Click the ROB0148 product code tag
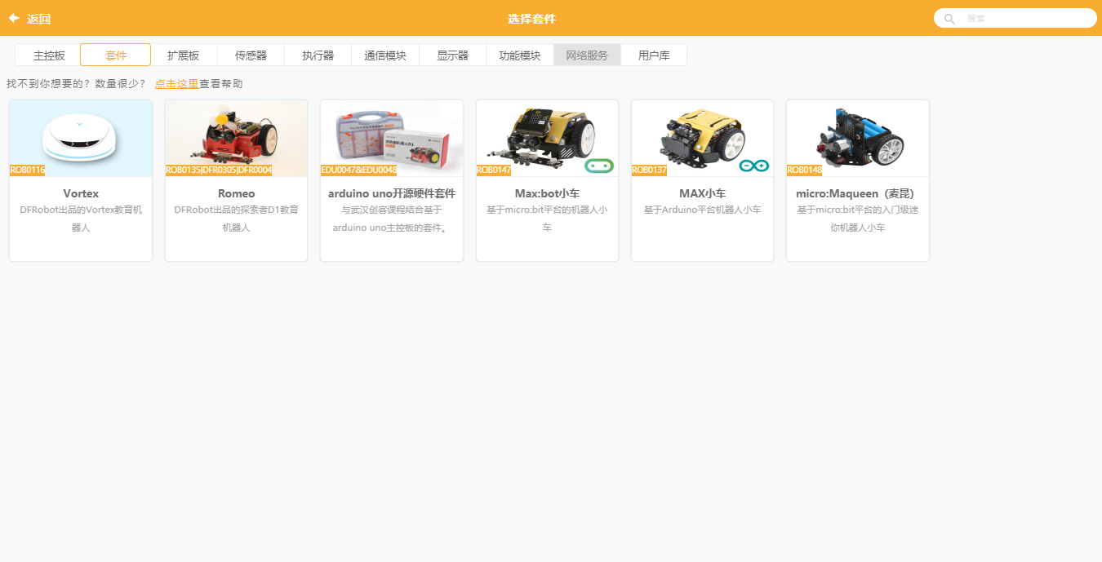The width and height of the screenshot is (1102, 562). [805, 170]
